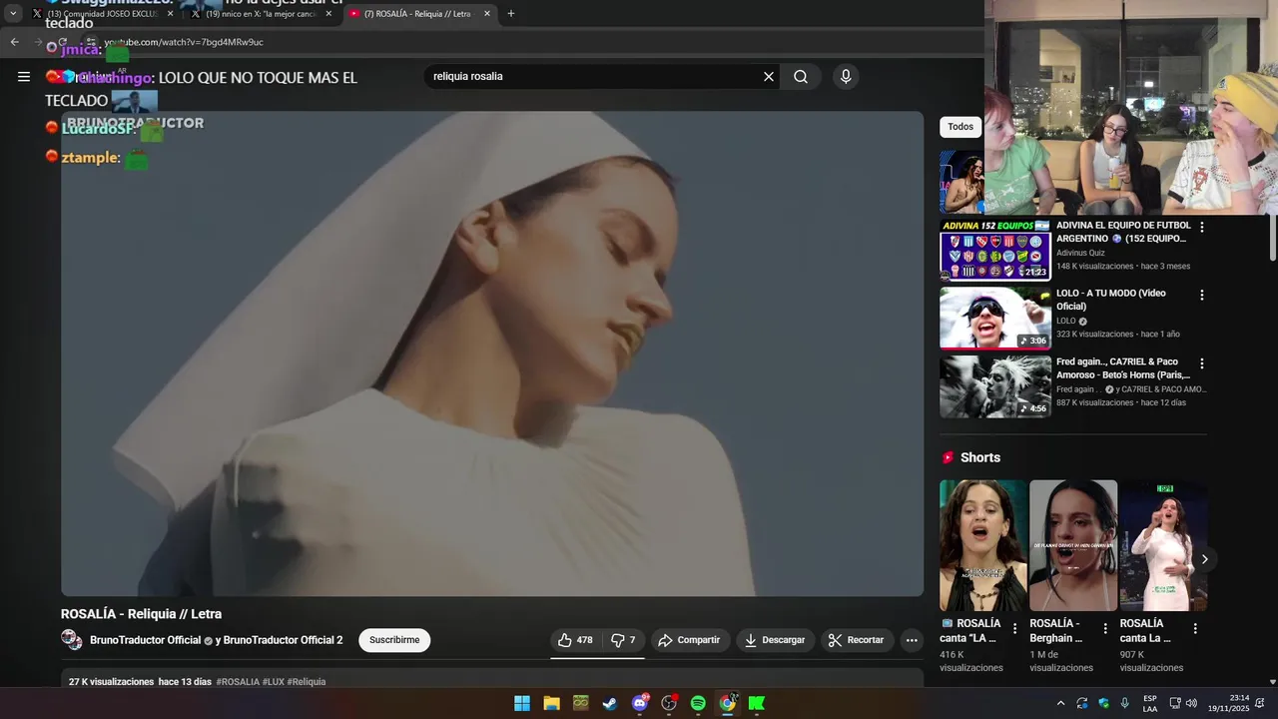Open more actions ellipsis below video
1278x719 pixels.
tap(912, 640)
